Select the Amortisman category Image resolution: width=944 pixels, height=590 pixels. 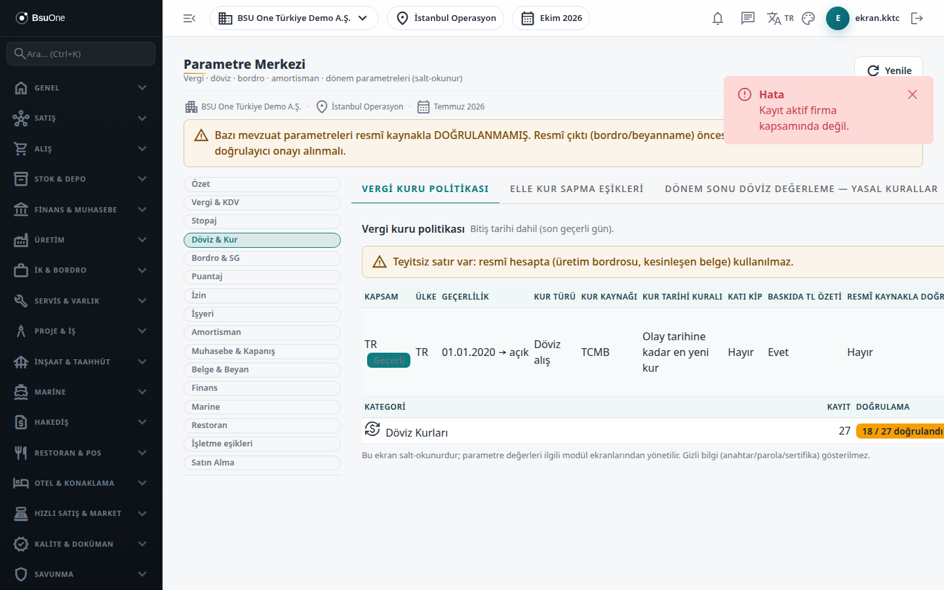click(x=262, y=332)
